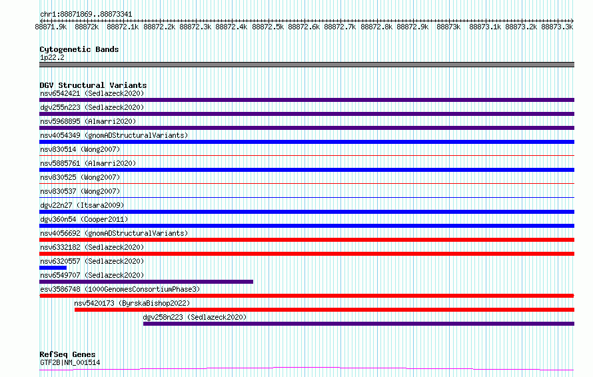
Task: Click the 88873k ruler tick label
Action: coord(448,27)
